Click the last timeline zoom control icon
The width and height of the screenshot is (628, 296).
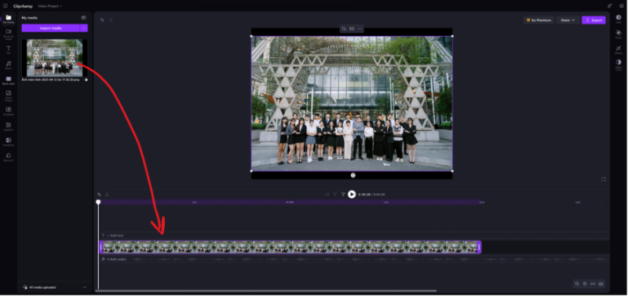[x=601, y=284]
